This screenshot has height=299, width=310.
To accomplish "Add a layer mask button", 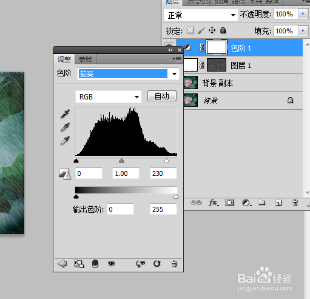I will tap(229, 203).
